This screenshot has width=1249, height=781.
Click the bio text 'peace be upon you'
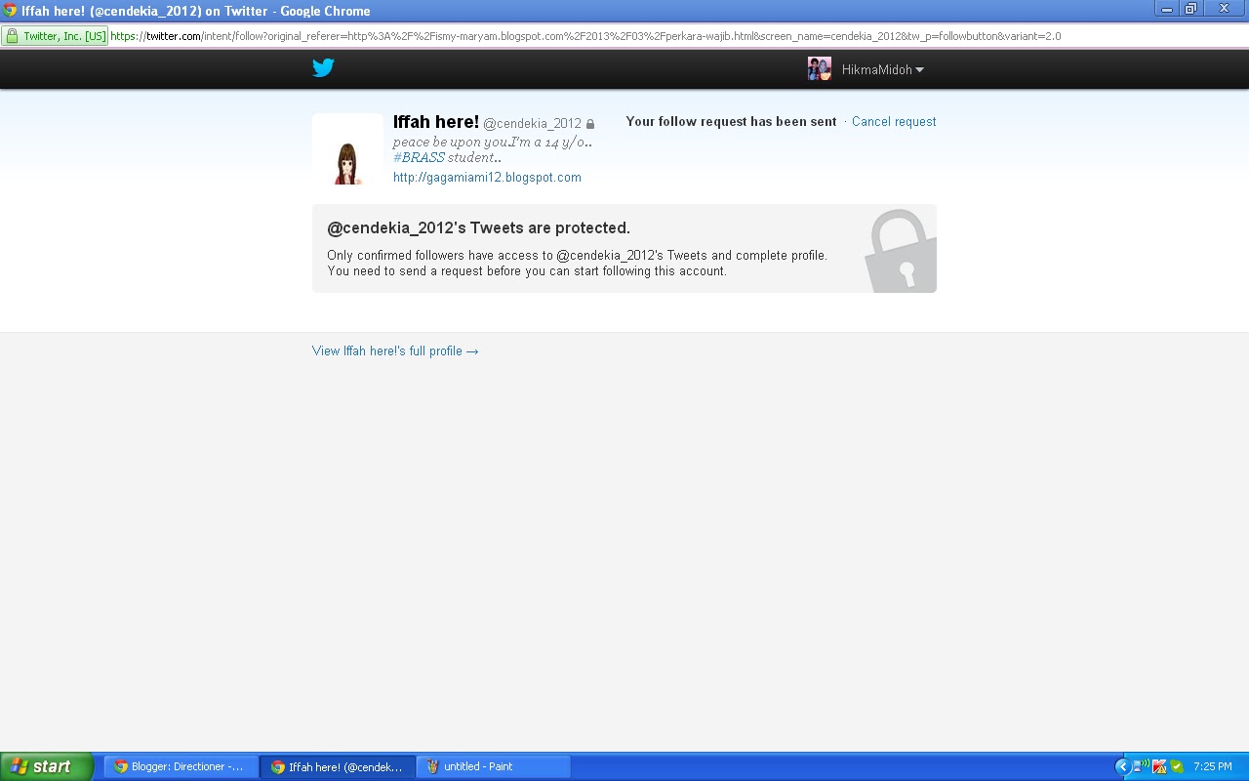point(450,142)
